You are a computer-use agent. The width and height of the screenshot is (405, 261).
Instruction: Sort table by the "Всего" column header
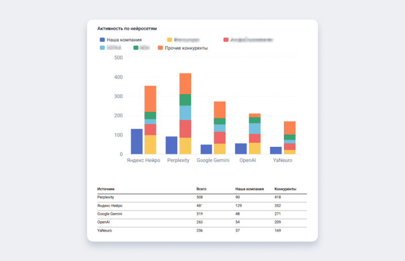point(201,189)
